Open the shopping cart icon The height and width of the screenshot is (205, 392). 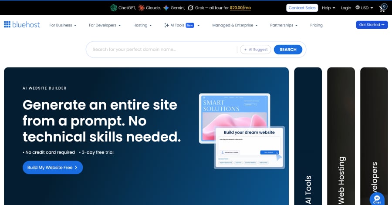point(382,9)
